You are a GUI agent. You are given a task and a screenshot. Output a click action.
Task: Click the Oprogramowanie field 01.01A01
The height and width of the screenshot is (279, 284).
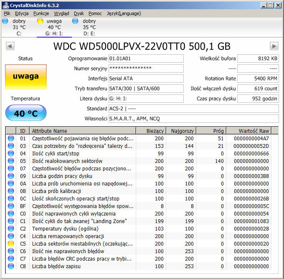click(146, 58)
